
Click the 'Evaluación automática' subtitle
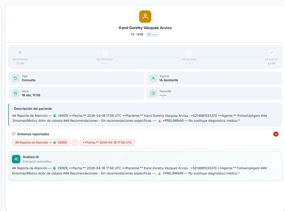[x=37, y=161]
